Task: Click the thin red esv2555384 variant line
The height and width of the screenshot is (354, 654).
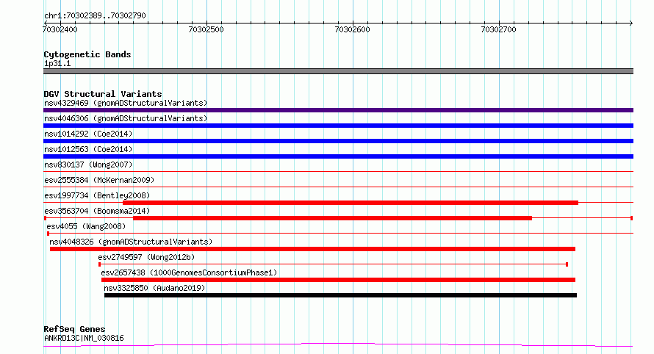Action: [x=338, y=187]
